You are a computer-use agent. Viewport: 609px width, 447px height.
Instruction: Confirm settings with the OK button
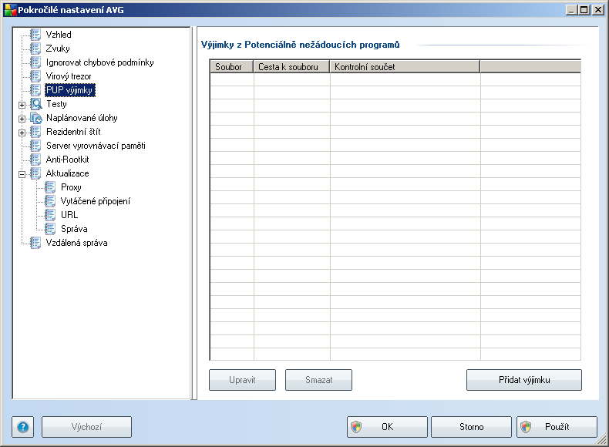click(387, 427)
